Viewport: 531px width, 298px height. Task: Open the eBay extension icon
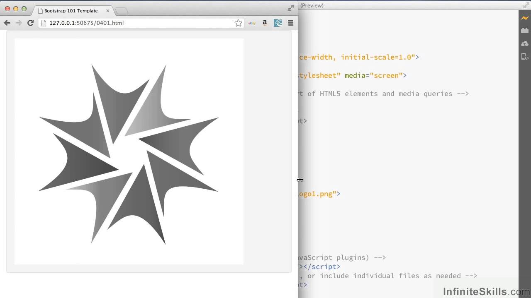pos(252,23)
